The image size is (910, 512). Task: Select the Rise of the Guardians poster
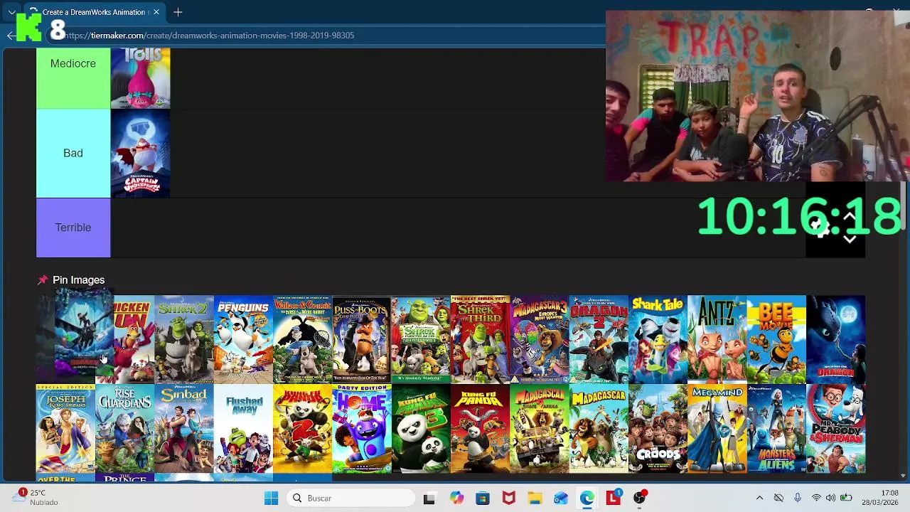tap(124, 429)
